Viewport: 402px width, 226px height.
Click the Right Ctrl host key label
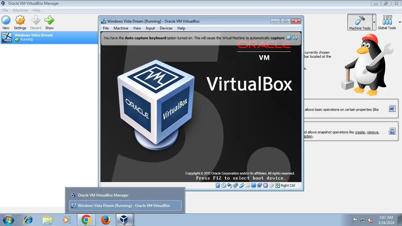(288, 186)
